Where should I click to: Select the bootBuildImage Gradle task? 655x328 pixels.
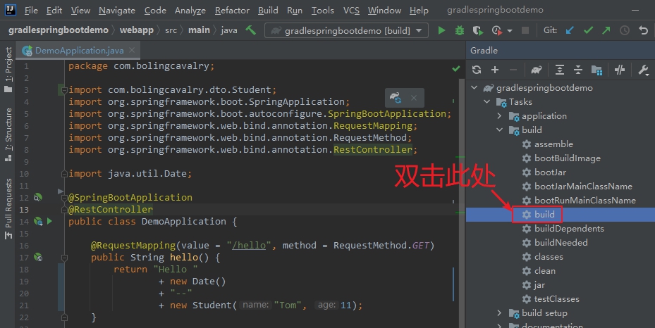(x=568, y=158)
